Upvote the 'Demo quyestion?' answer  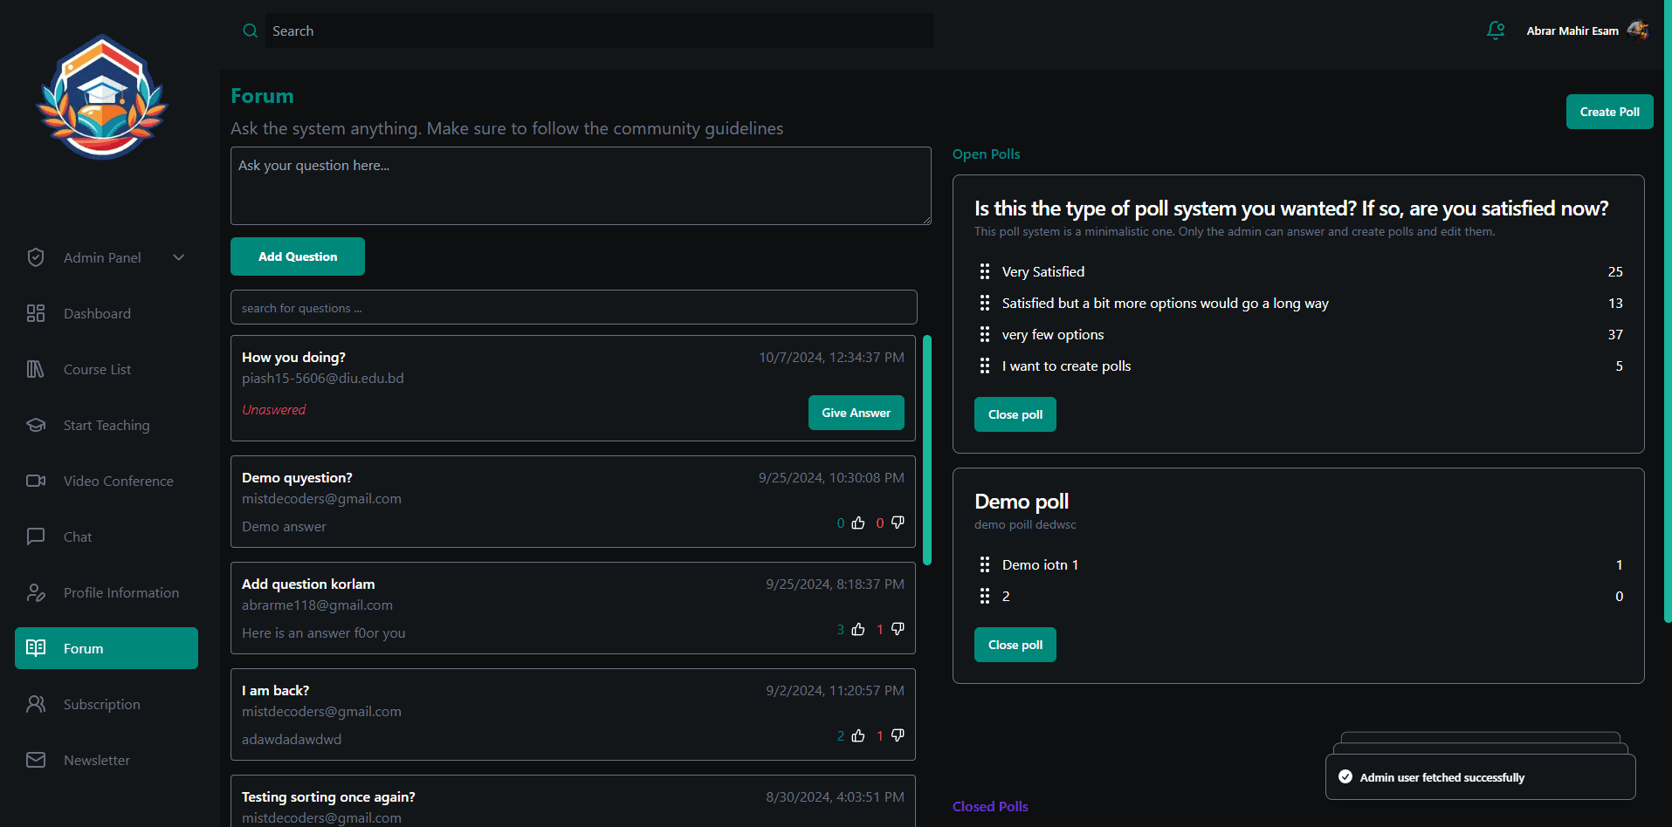pyautogui.click(x=858, y=523)
